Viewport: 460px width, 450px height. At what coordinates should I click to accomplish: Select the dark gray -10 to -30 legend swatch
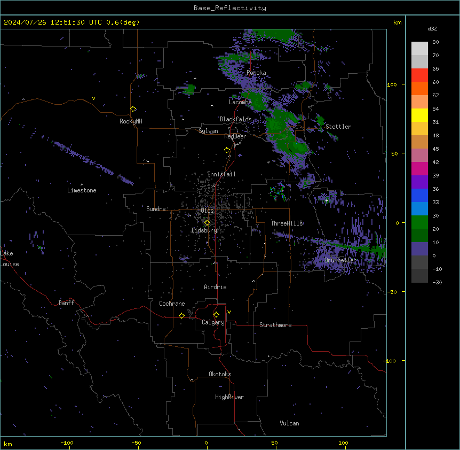tap(419, 276)
